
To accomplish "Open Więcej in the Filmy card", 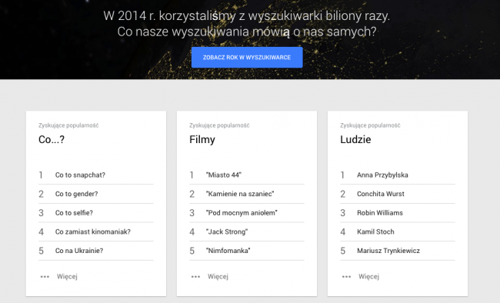I will pyautogui.click(x=218, y=277).
